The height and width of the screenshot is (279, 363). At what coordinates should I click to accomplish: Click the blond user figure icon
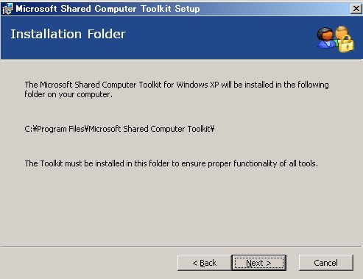point(342,32)
